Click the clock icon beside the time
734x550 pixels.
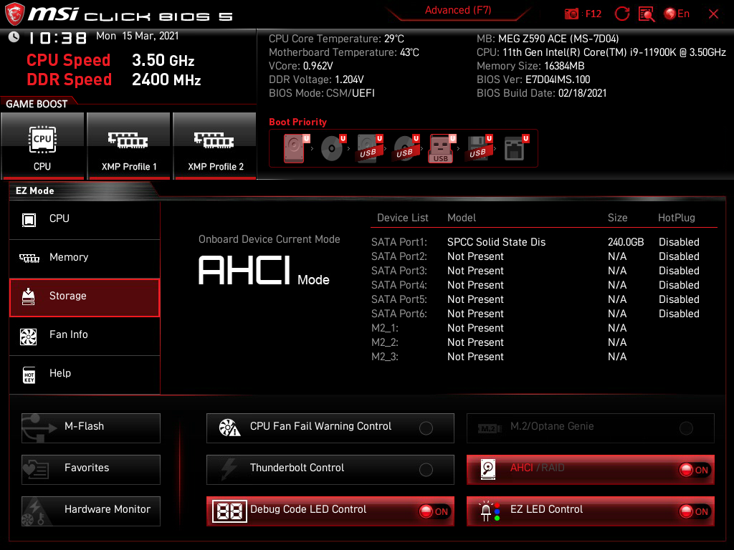(14, 37)
